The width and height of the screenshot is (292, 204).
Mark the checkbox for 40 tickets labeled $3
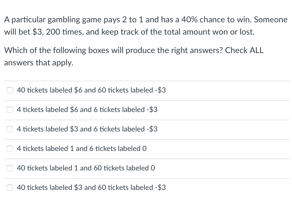[x=10, y=188]
